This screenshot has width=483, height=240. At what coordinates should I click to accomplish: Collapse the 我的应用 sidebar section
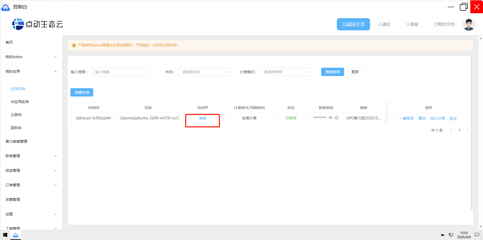(x=31, y=71)
